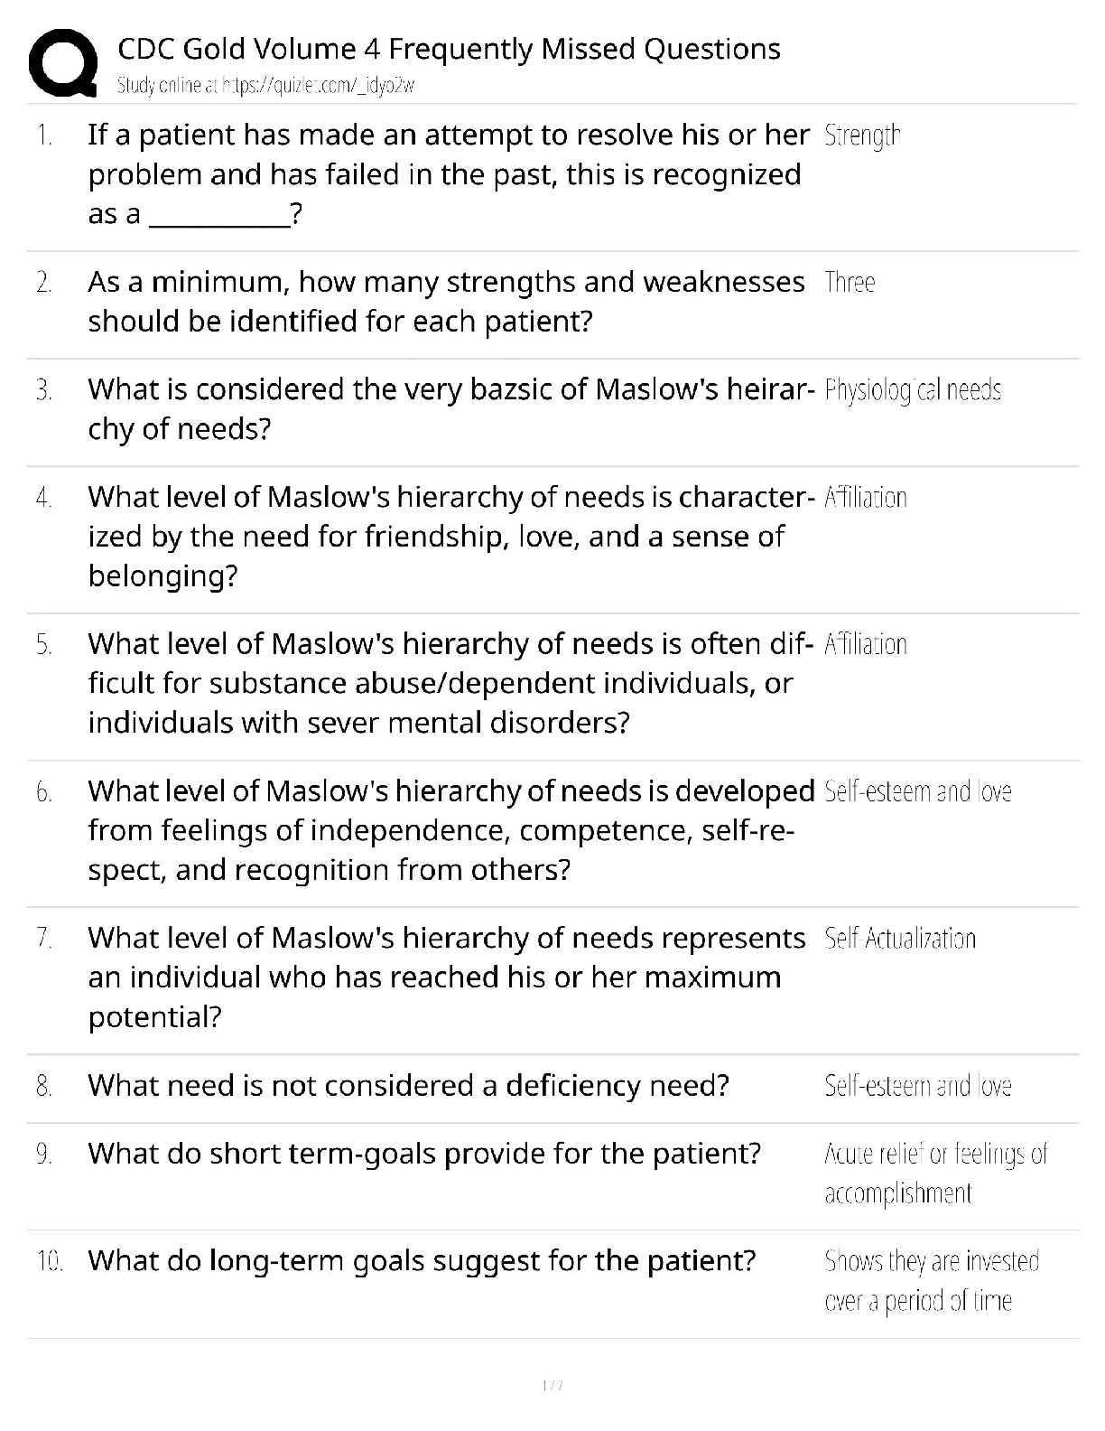The width and height of the screenshot is (1105, 1431).
Task: Click the "Affiliation" answer for question 5
Action: 866,645
